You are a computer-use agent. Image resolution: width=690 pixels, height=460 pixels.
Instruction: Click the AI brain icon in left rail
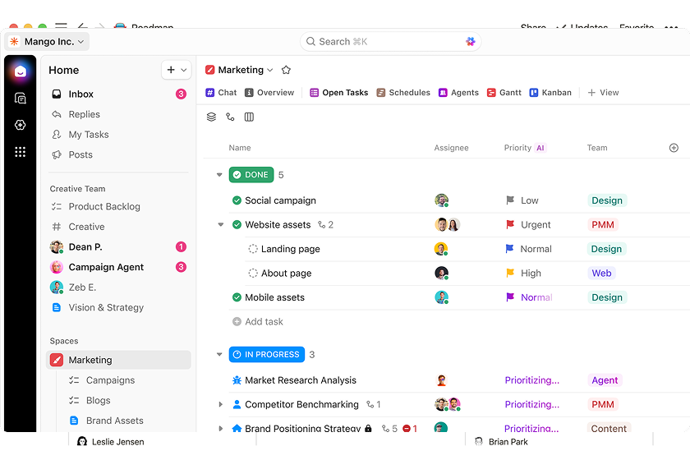[21, 125]
